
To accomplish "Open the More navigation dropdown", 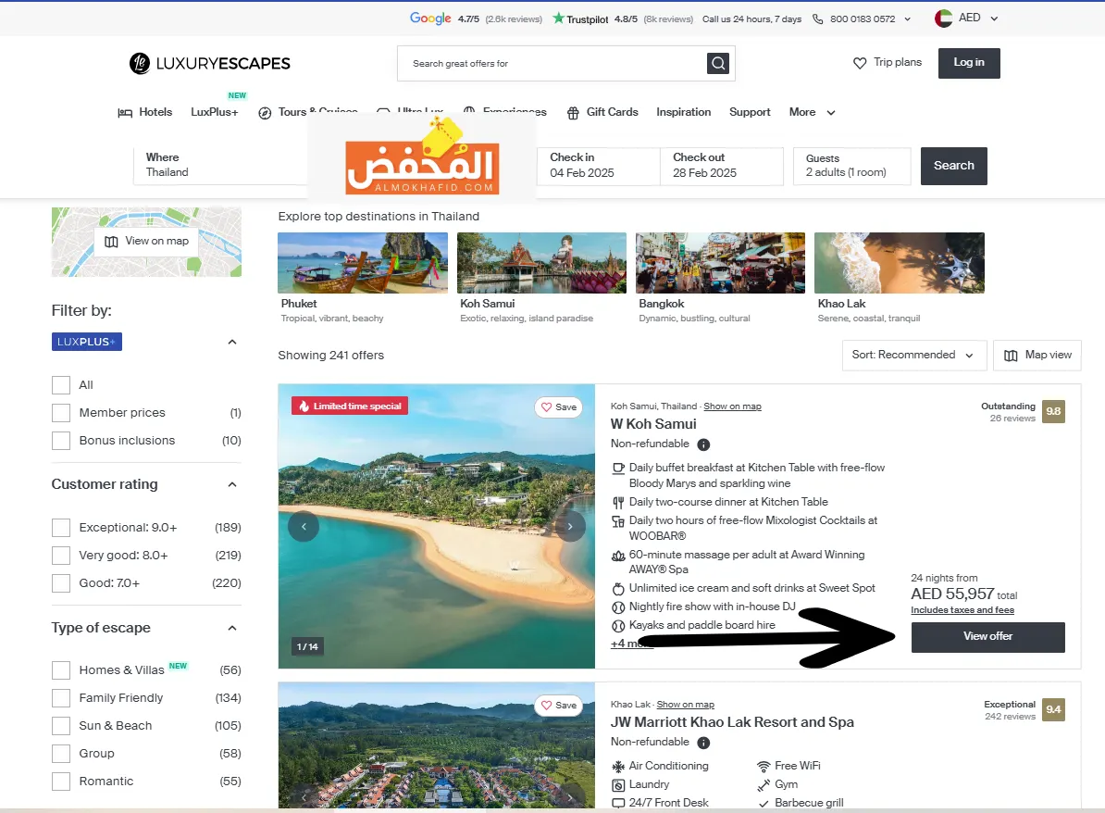I will (812, 112).
